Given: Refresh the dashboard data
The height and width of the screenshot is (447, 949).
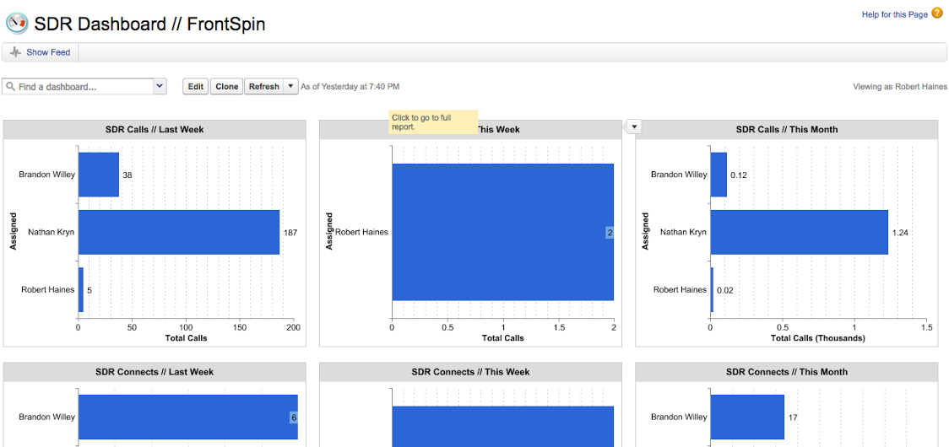Looking at the screenshot, I should pyautogui.click(x=264, y=87).
